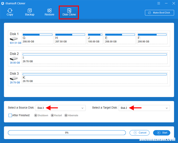Viewport: 178px width, 143px height.
Task: Enable the After Finished checkbox
Action: (x=10, y=115)
